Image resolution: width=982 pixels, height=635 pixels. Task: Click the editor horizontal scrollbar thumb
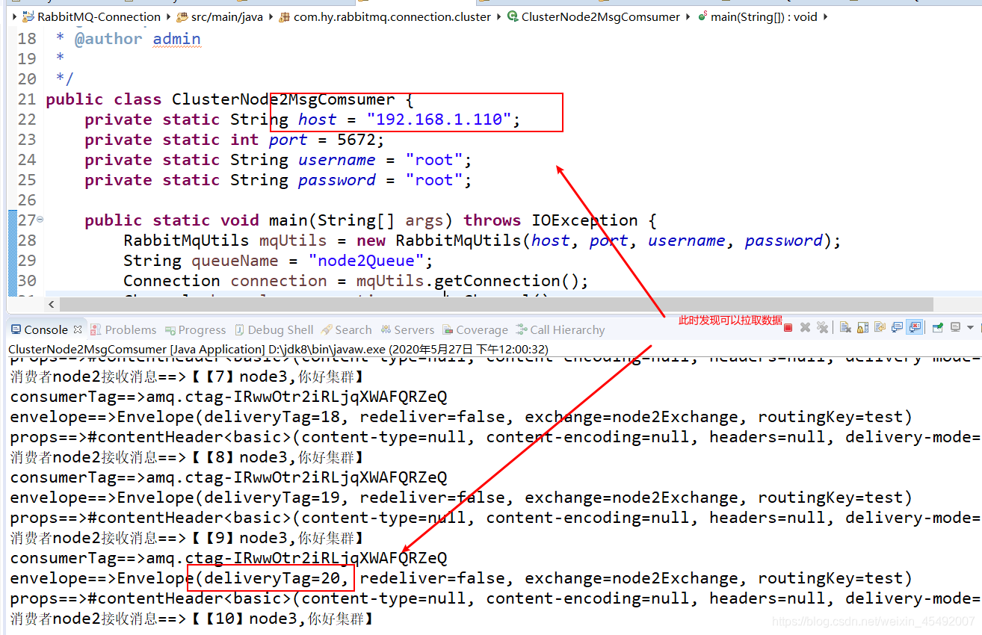[496, 305]
